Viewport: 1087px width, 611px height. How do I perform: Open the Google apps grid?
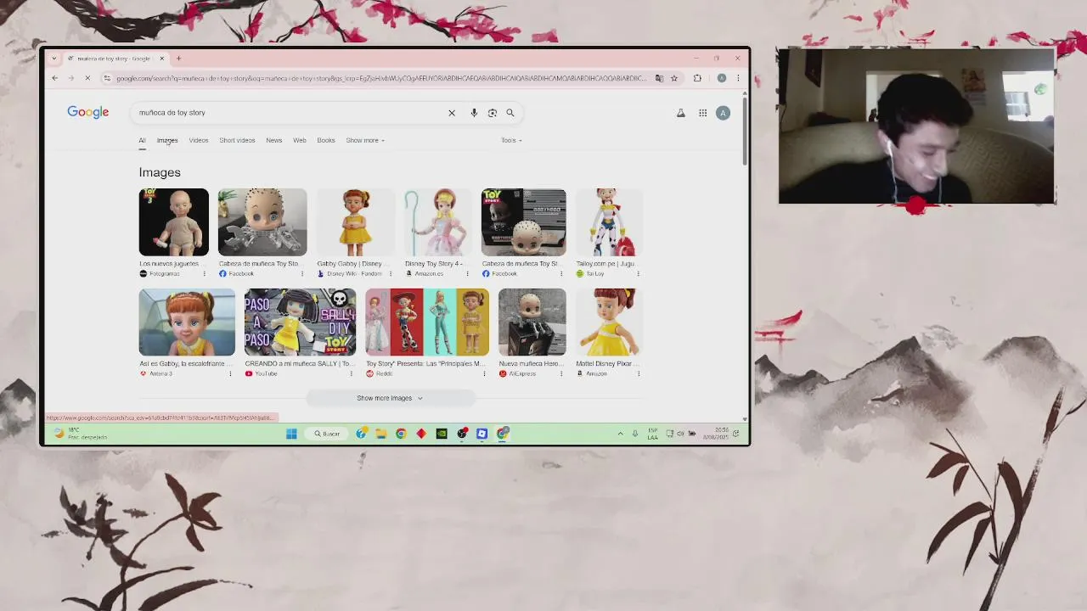coord(703,113)
